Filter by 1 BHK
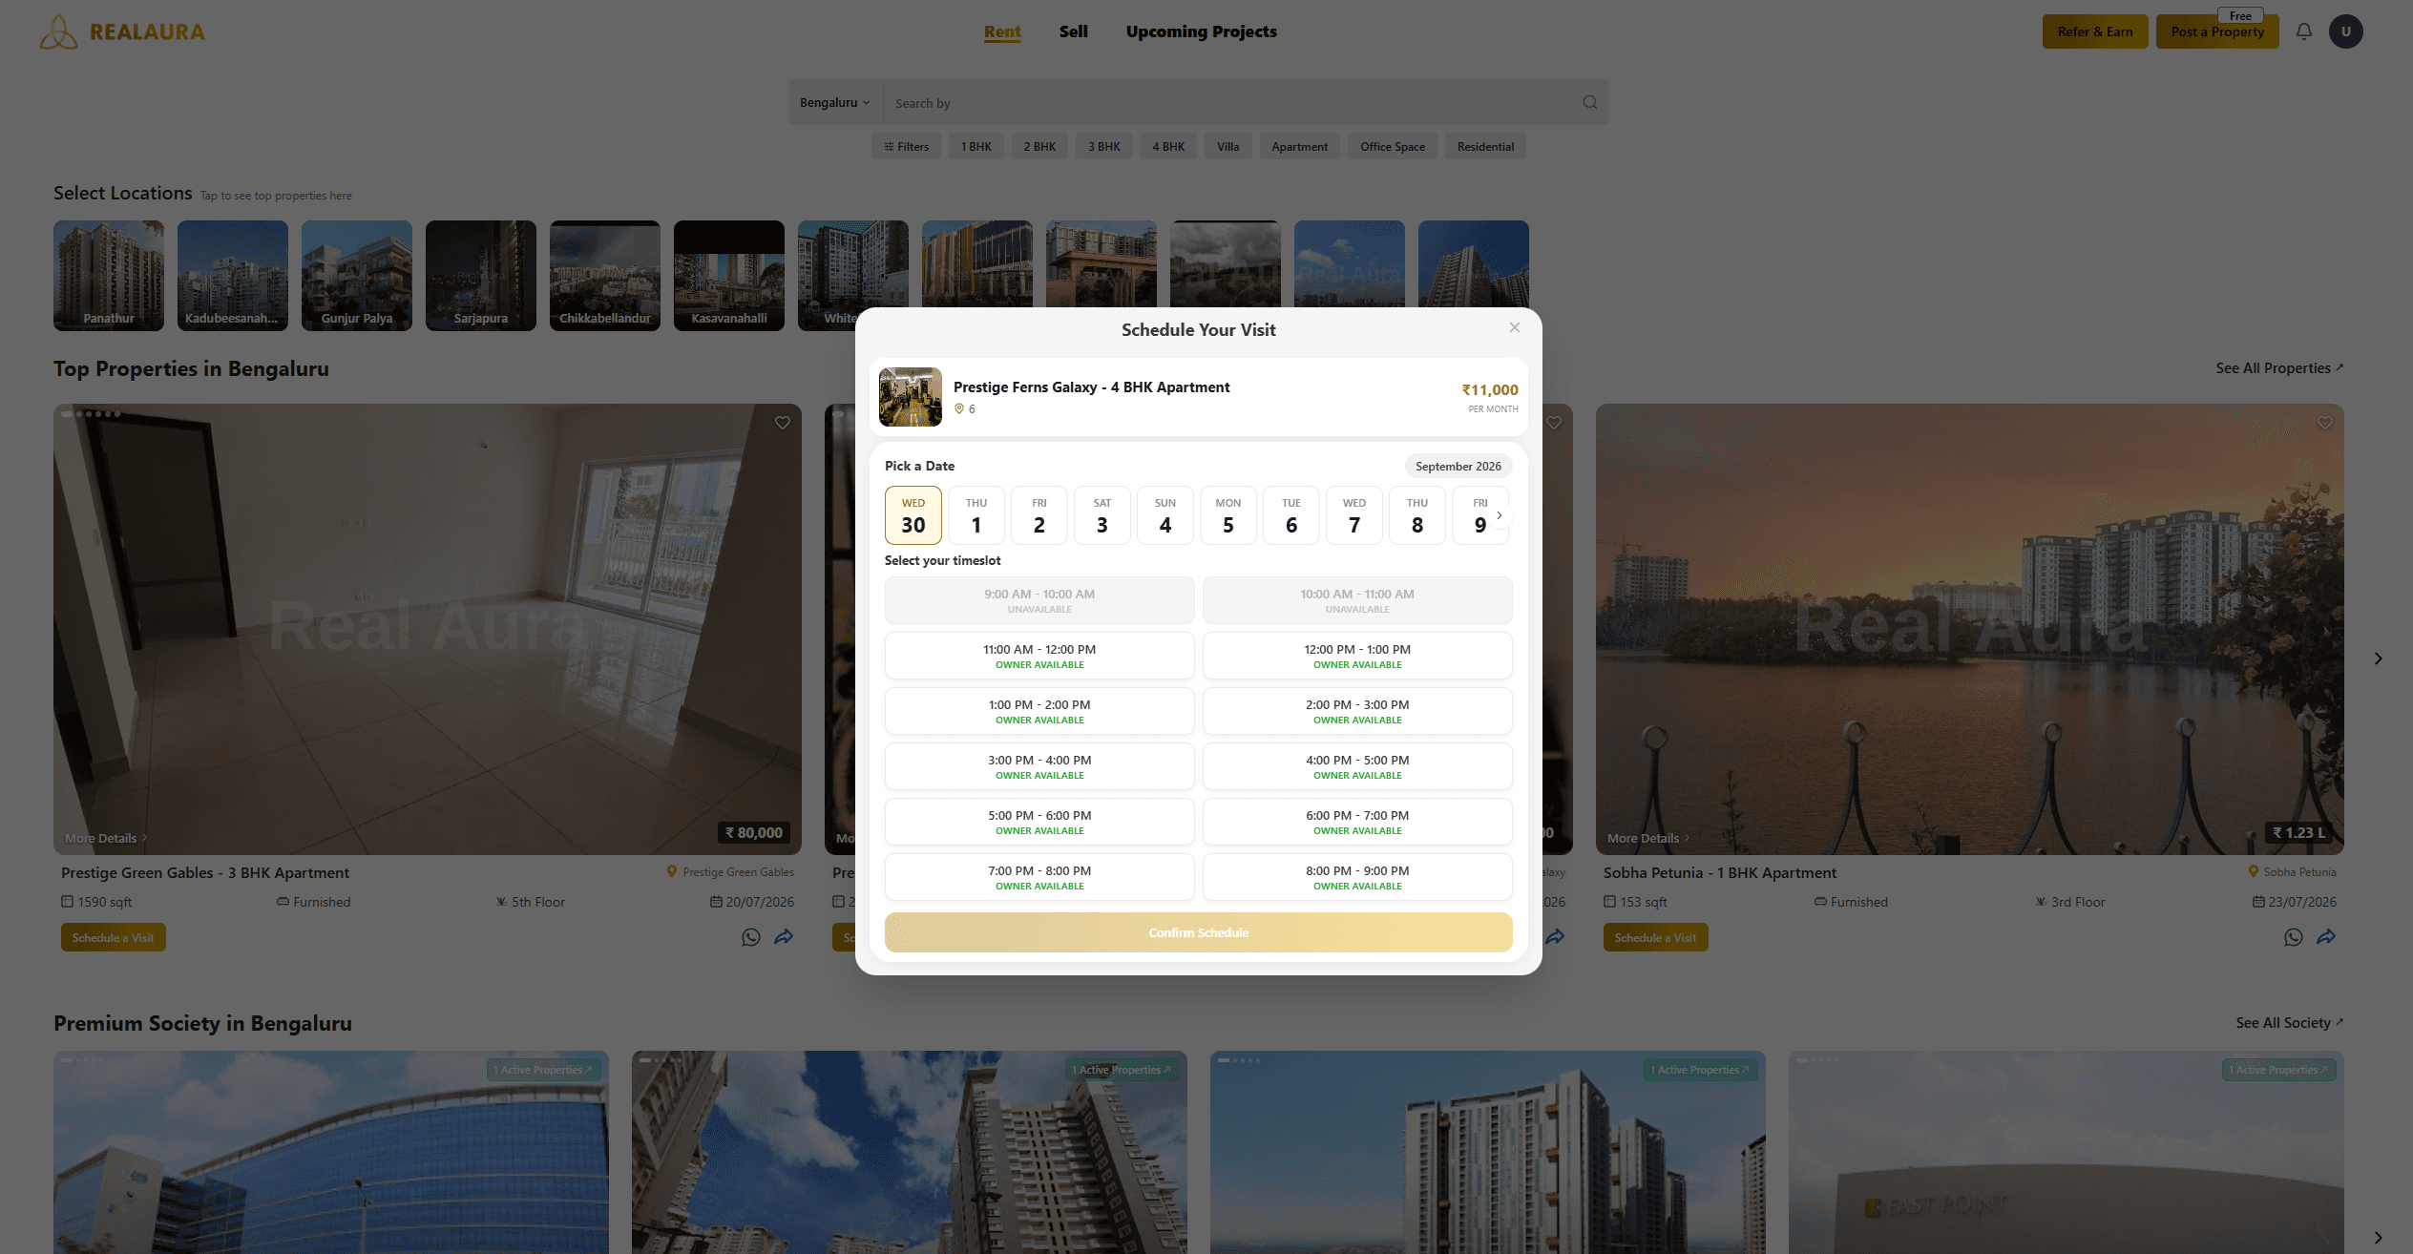2413x1254 pixels. pyautogui.click(x=976, y=146)
